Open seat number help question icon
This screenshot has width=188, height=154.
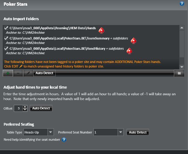(x=64, y=140)
